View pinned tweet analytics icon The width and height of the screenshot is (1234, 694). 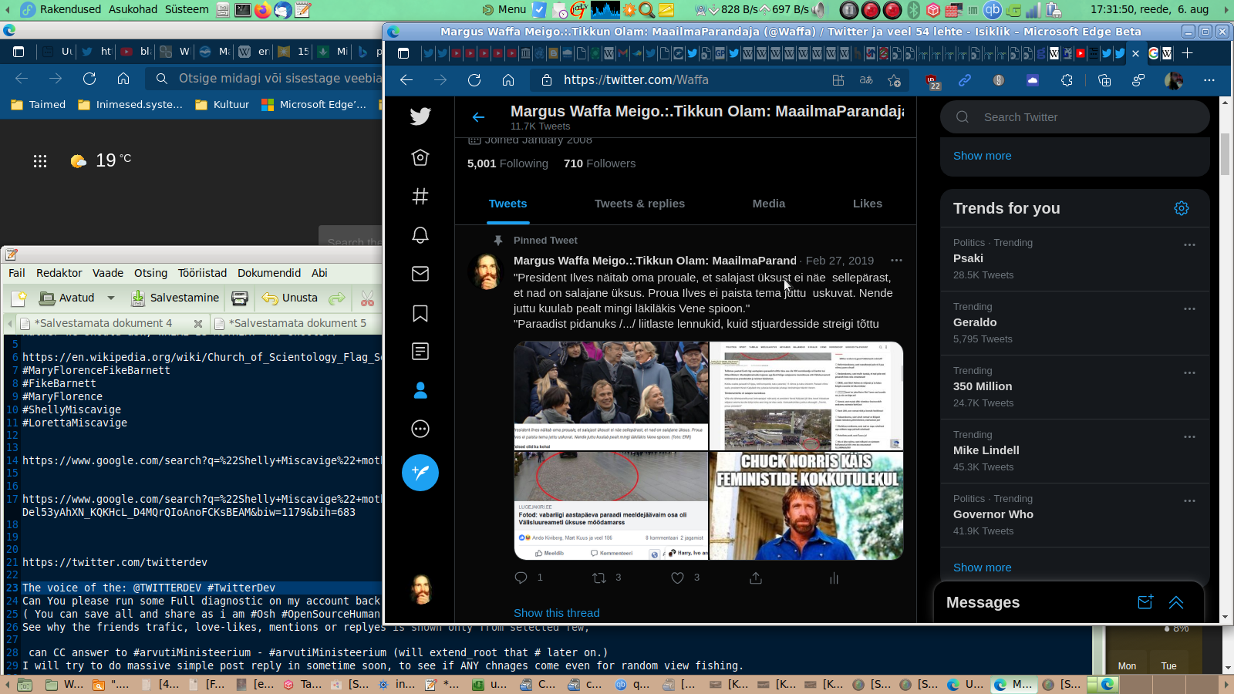click(x=834, y=578)
